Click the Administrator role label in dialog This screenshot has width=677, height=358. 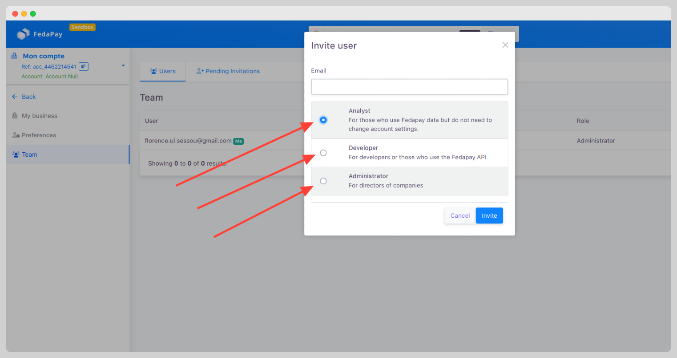coord(368,176)
